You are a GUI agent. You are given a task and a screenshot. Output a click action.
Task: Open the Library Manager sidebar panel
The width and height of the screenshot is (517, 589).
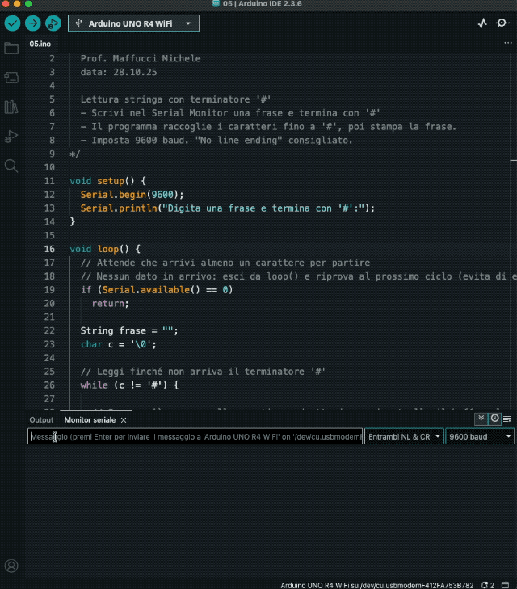pos(11,107)
